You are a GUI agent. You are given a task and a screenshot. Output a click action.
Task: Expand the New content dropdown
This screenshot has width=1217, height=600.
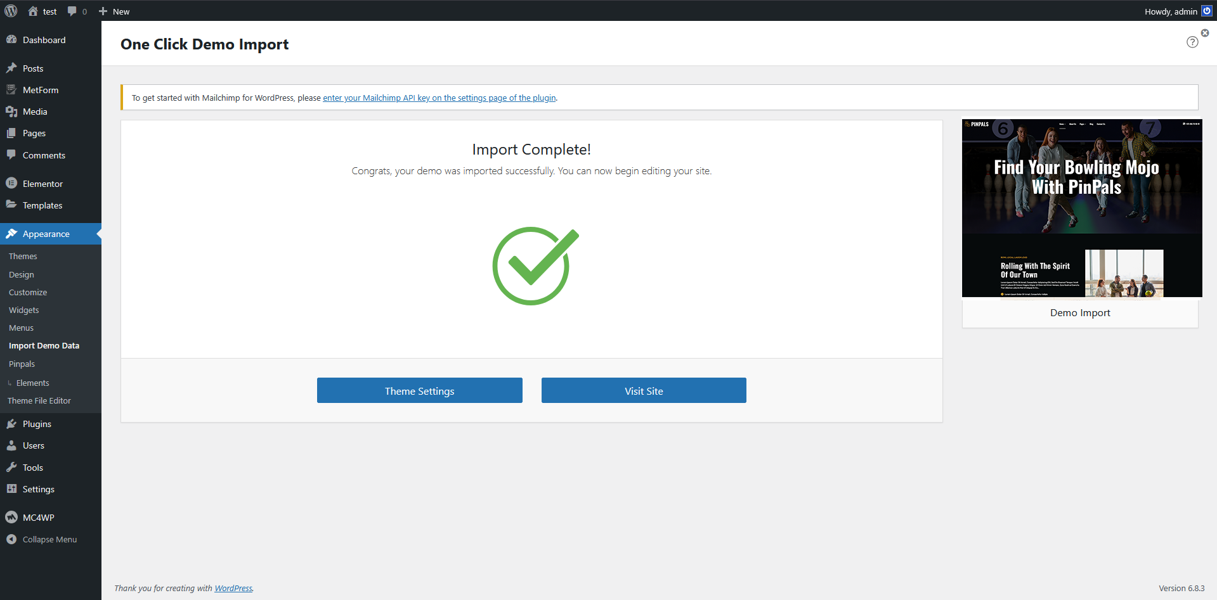(115, 11)
